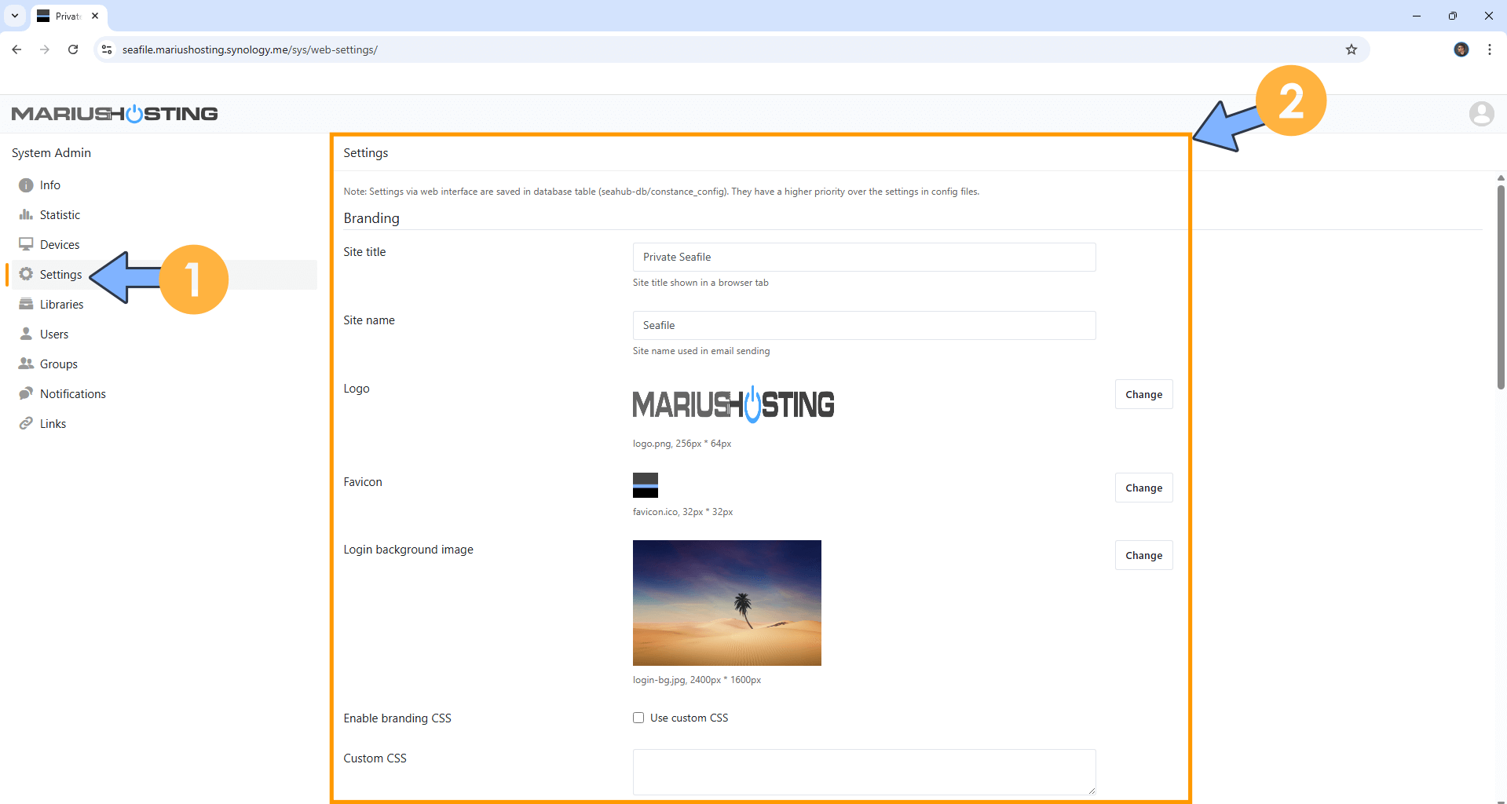The image size is (1507, 804).
Task: Open the Chrome three-dot menu
Action: [x=1489, y=49]
